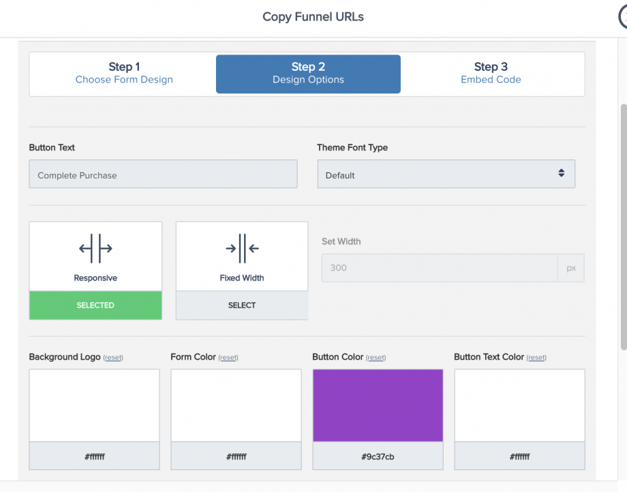Click the Button Text input field
The height and width of the screenshot is (492, 627).
click(x=163, y=174)
